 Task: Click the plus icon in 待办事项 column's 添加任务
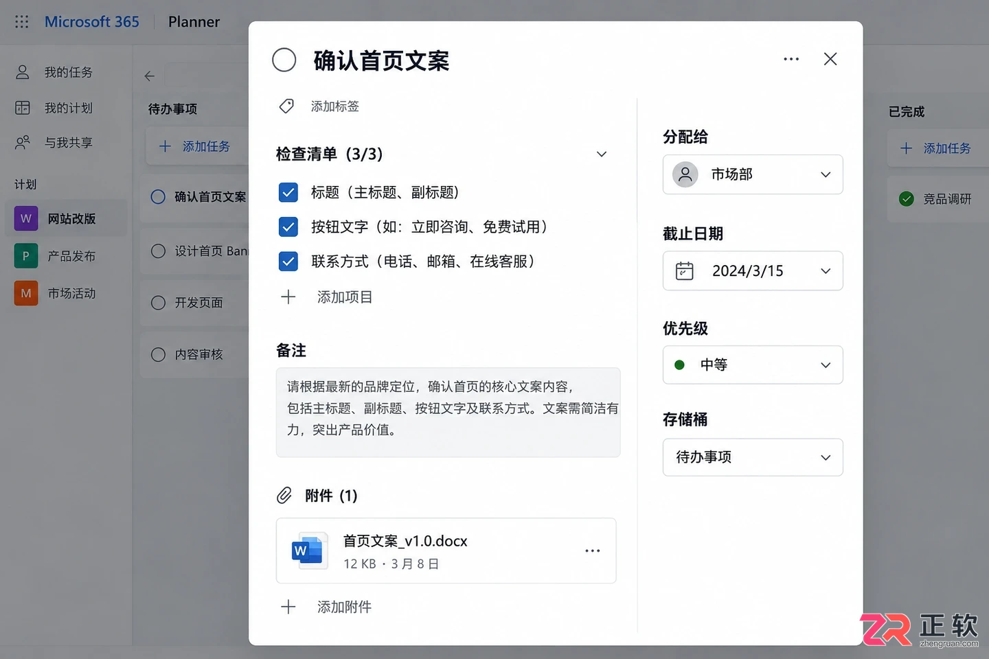pos(165,146)
